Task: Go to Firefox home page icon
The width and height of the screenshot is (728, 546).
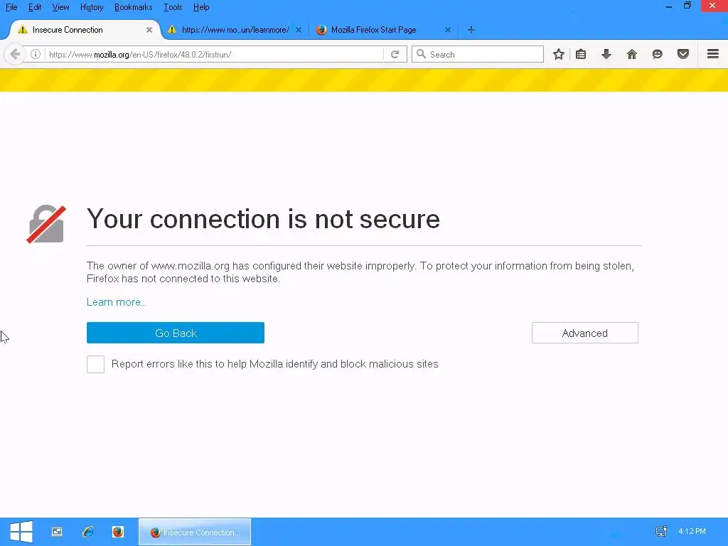Action: pyautogui.click(x=632, y=54)
